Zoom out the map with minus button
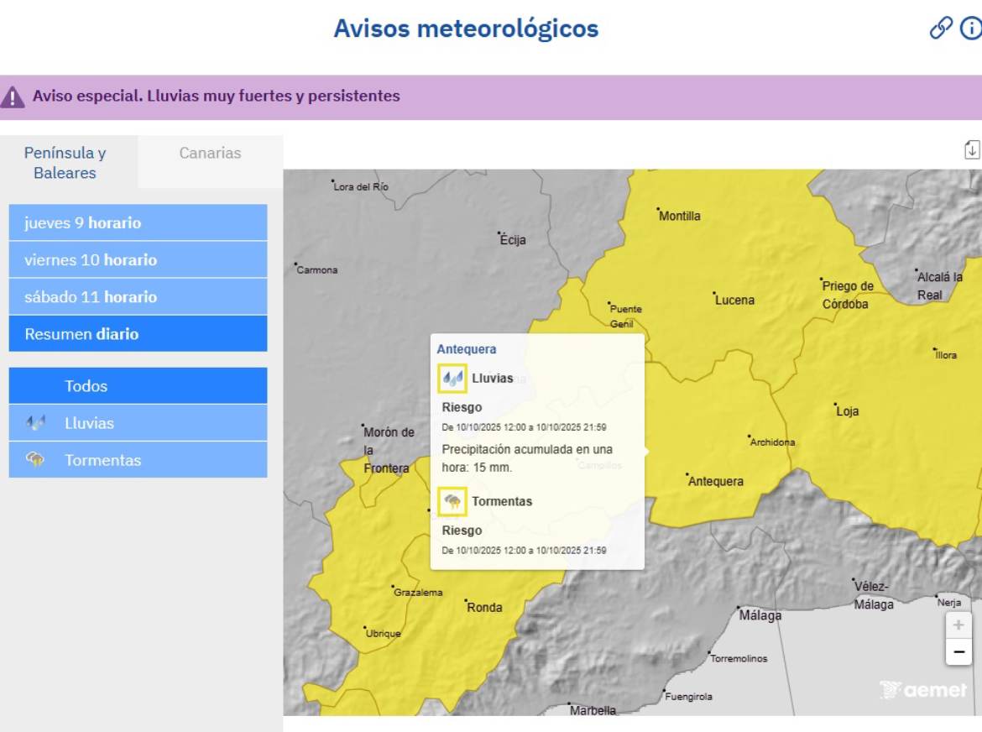Image resolution: width=982 pixels, height=732 pixels. tap(958, 651)
